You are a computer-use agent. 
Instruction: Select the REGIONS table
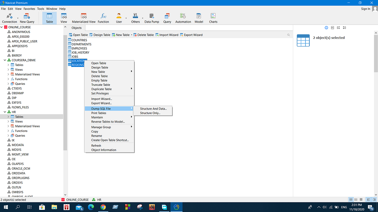coord(77,64)
